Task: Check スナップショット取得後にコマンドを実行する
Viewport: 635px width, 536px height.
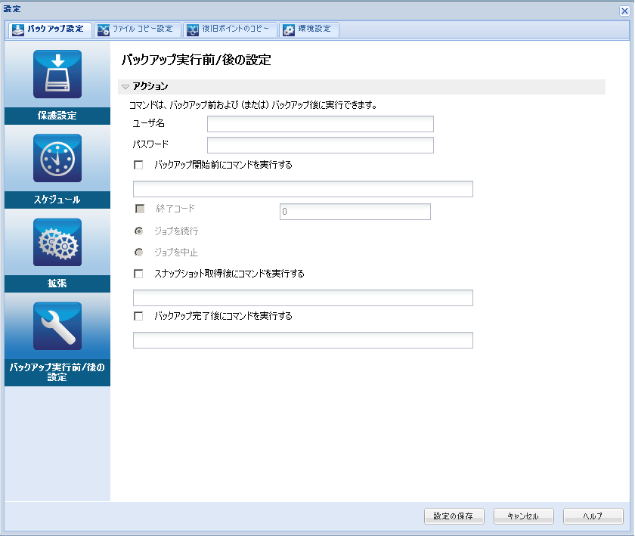Action: tap(138, 274)
